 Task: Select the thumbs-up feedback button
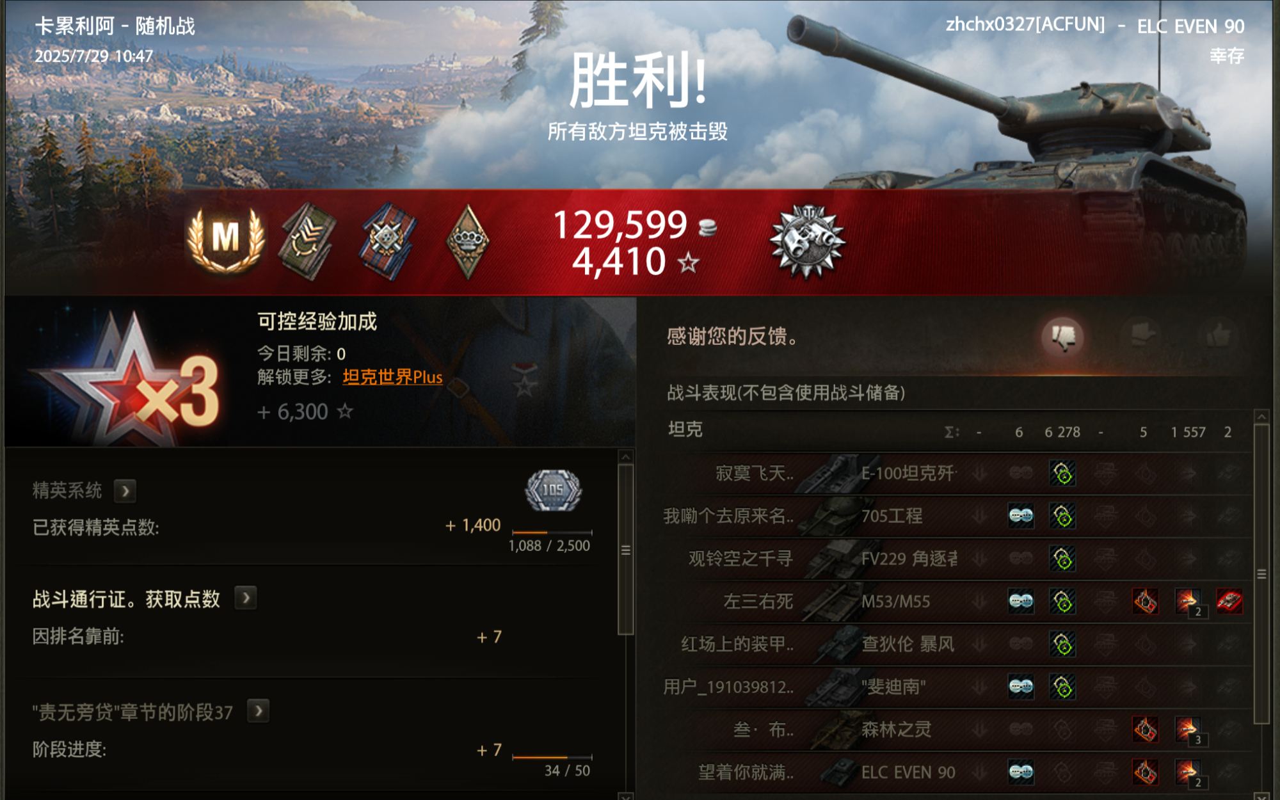1218,337
